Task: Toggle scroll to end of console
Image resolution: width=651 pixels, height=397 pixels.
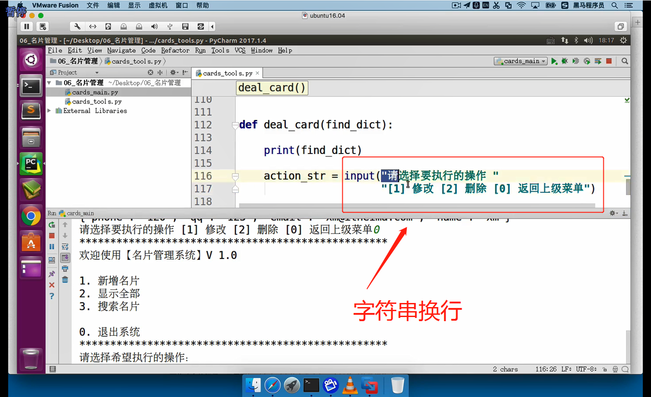Action: tap(65, 258)
